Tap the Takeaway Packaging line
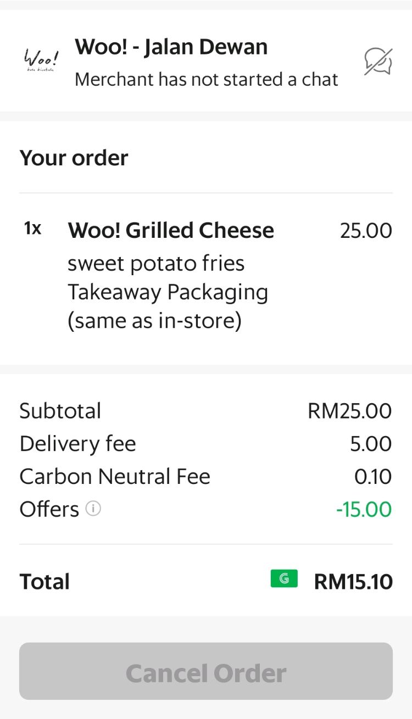The width and height of the screenshot is (412, 719). click(x=168, y=292)
